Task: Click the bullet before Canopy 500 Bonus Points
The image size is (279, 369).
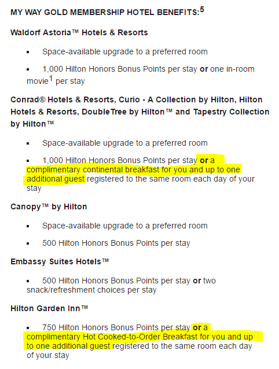Action: pyautogui.click(x=28, y=243)
